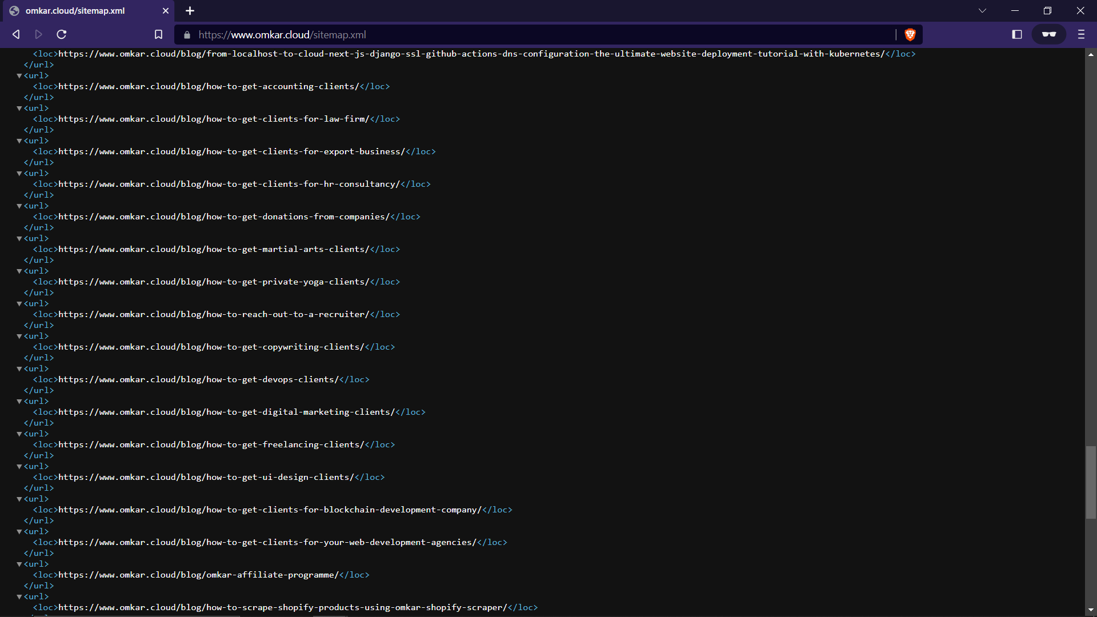
Task: Click the forward navigation arrow
Action: pyautogui.click(x=38, y=34)
